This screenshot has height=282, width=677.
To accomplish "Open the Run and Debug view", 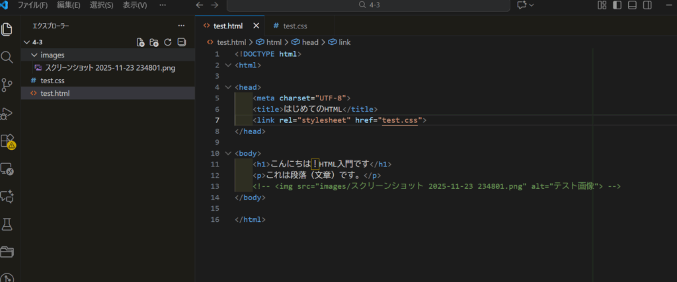I will pyautogui.click(x=7, y=113).
